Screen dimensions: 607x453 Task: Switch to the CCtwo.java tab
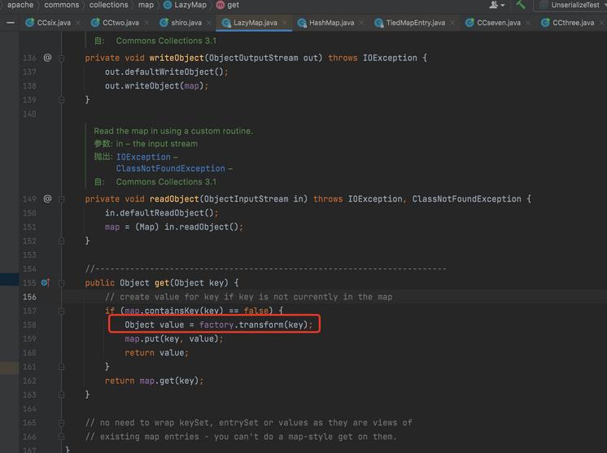(x=115, y=23)
